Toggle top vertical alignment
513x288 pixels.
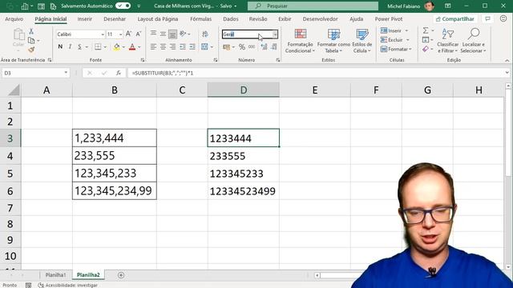pos(153,34)
